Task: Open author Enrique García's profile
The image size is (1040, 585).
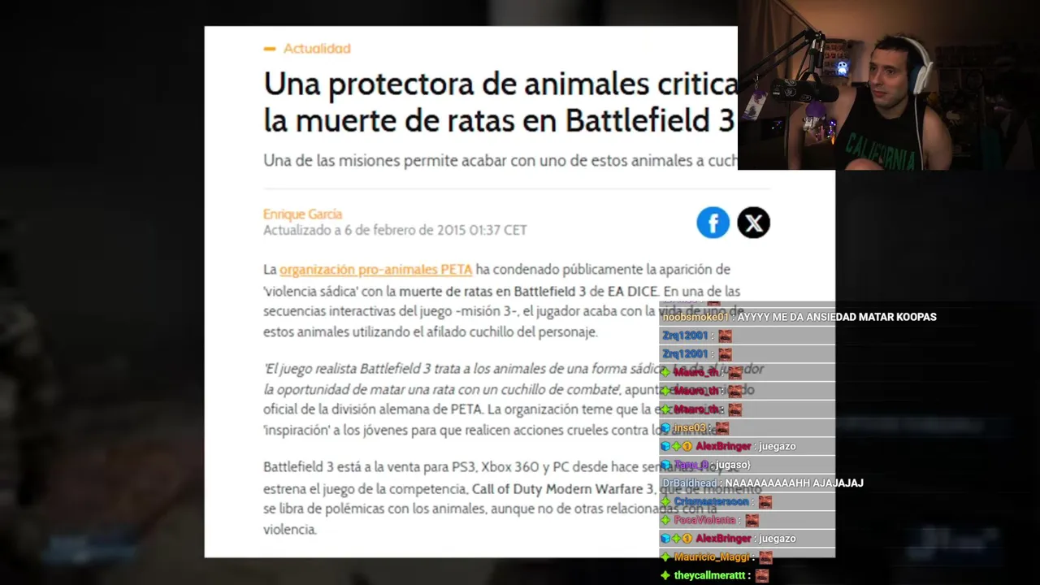Action: [302, 214]
